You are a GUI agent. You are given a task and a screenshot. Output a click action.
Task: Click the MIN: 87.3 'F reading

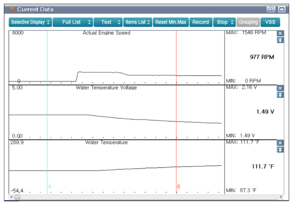click(241, 191)
